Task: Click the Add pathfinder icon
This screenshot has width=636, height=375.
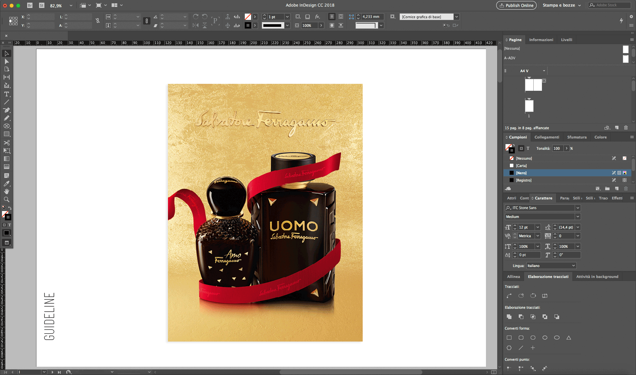Action: click(x=509, y=317)
